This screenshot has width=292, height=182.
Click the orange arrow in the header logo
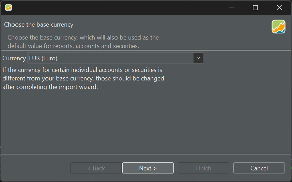click(278, 27)
